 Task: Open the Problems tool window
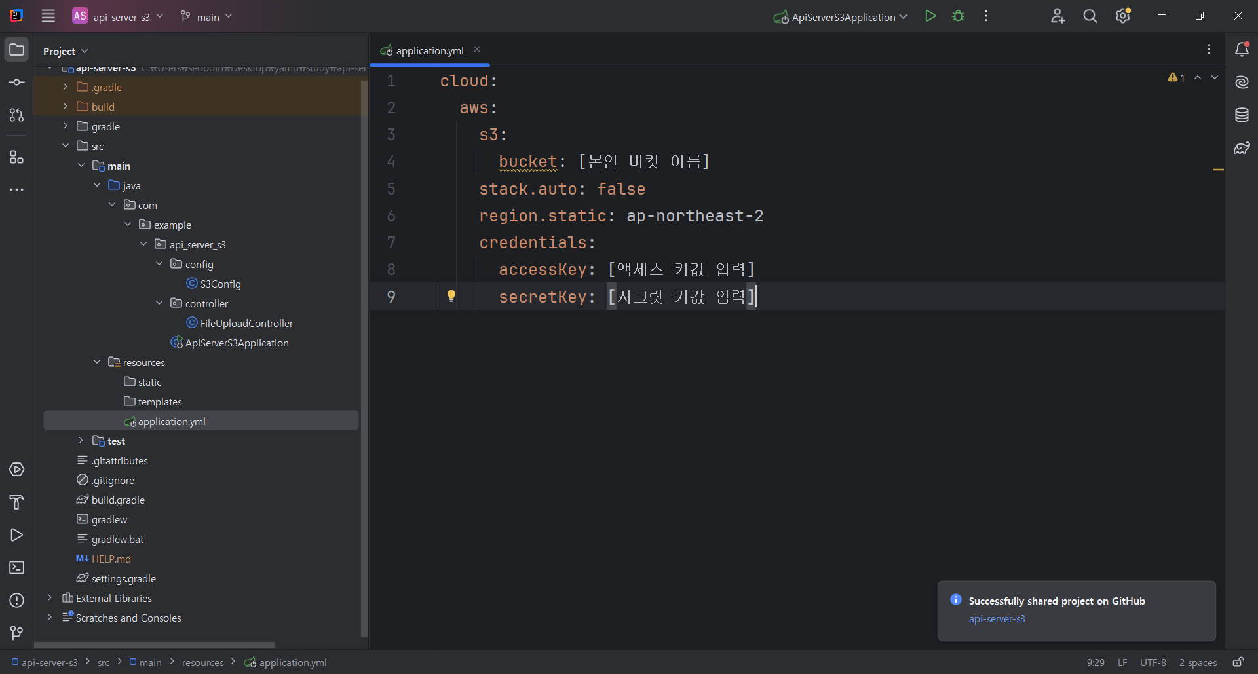pos(17,601)
